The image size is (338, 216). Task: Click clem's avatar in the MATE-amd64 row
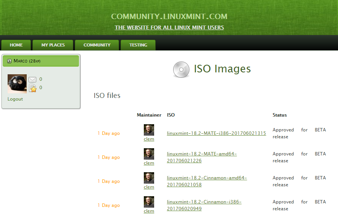149,154
